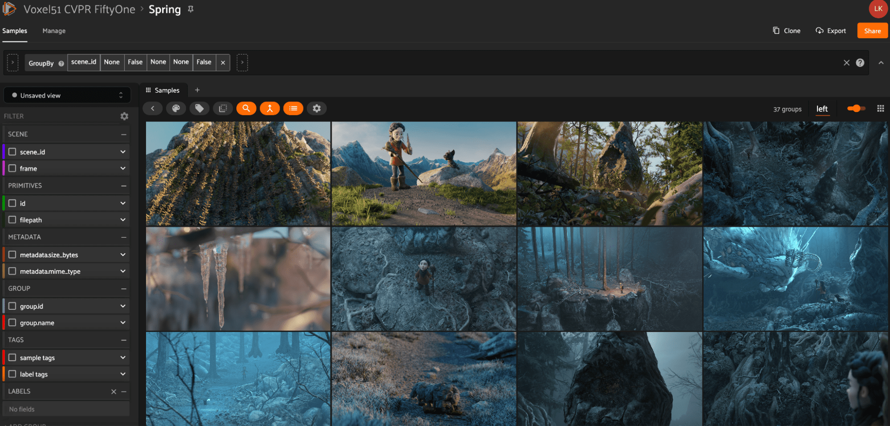
Task: Expand the group.name dropdown arrow
Action: point(123,323)
